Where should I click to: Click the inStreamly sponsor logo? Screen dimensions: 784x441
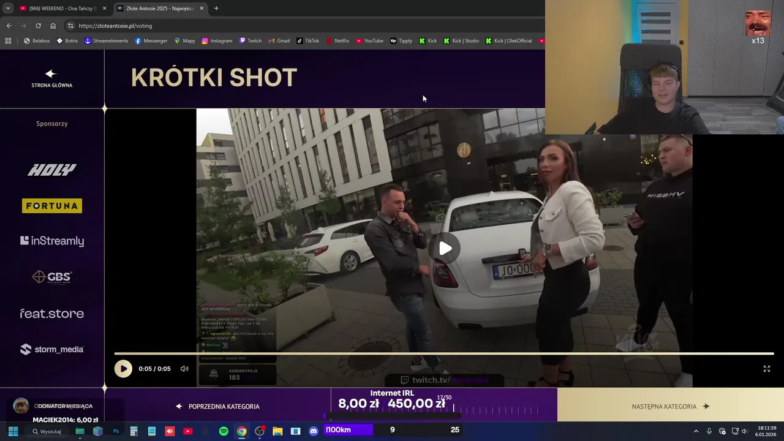click(52, 241)
